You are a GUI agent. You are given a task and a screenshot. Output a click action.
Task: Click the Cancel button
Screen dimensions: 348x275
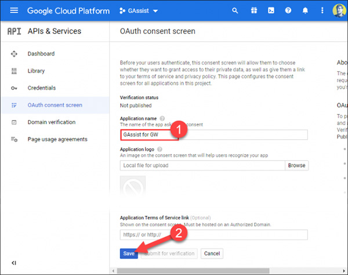click(x=212, y=254)
